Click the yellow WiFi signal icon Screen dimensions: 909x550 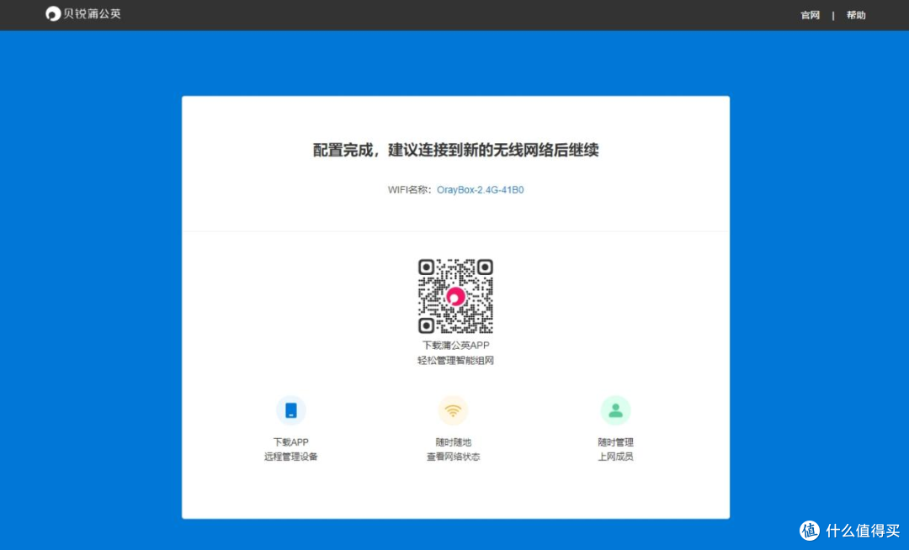click(453, 410)
